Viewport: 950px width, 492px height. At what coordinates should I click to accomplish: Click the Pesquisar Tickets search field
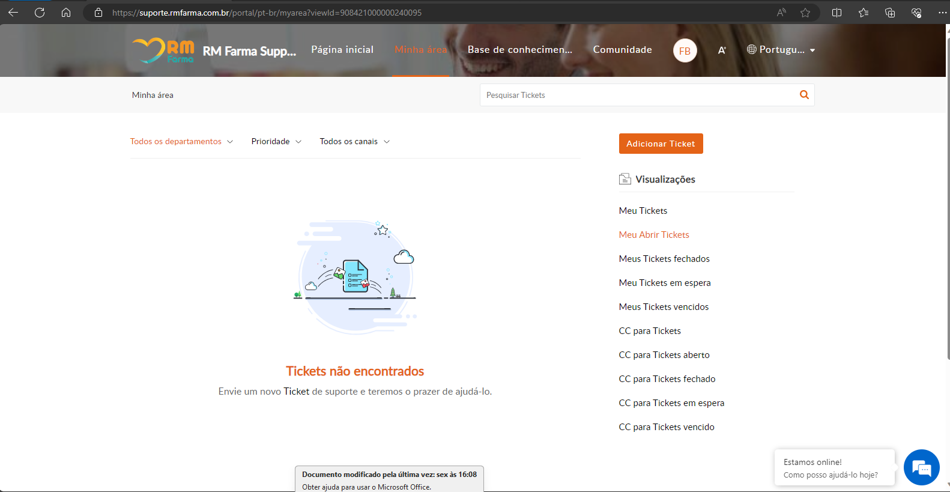[x=637, y=95]
